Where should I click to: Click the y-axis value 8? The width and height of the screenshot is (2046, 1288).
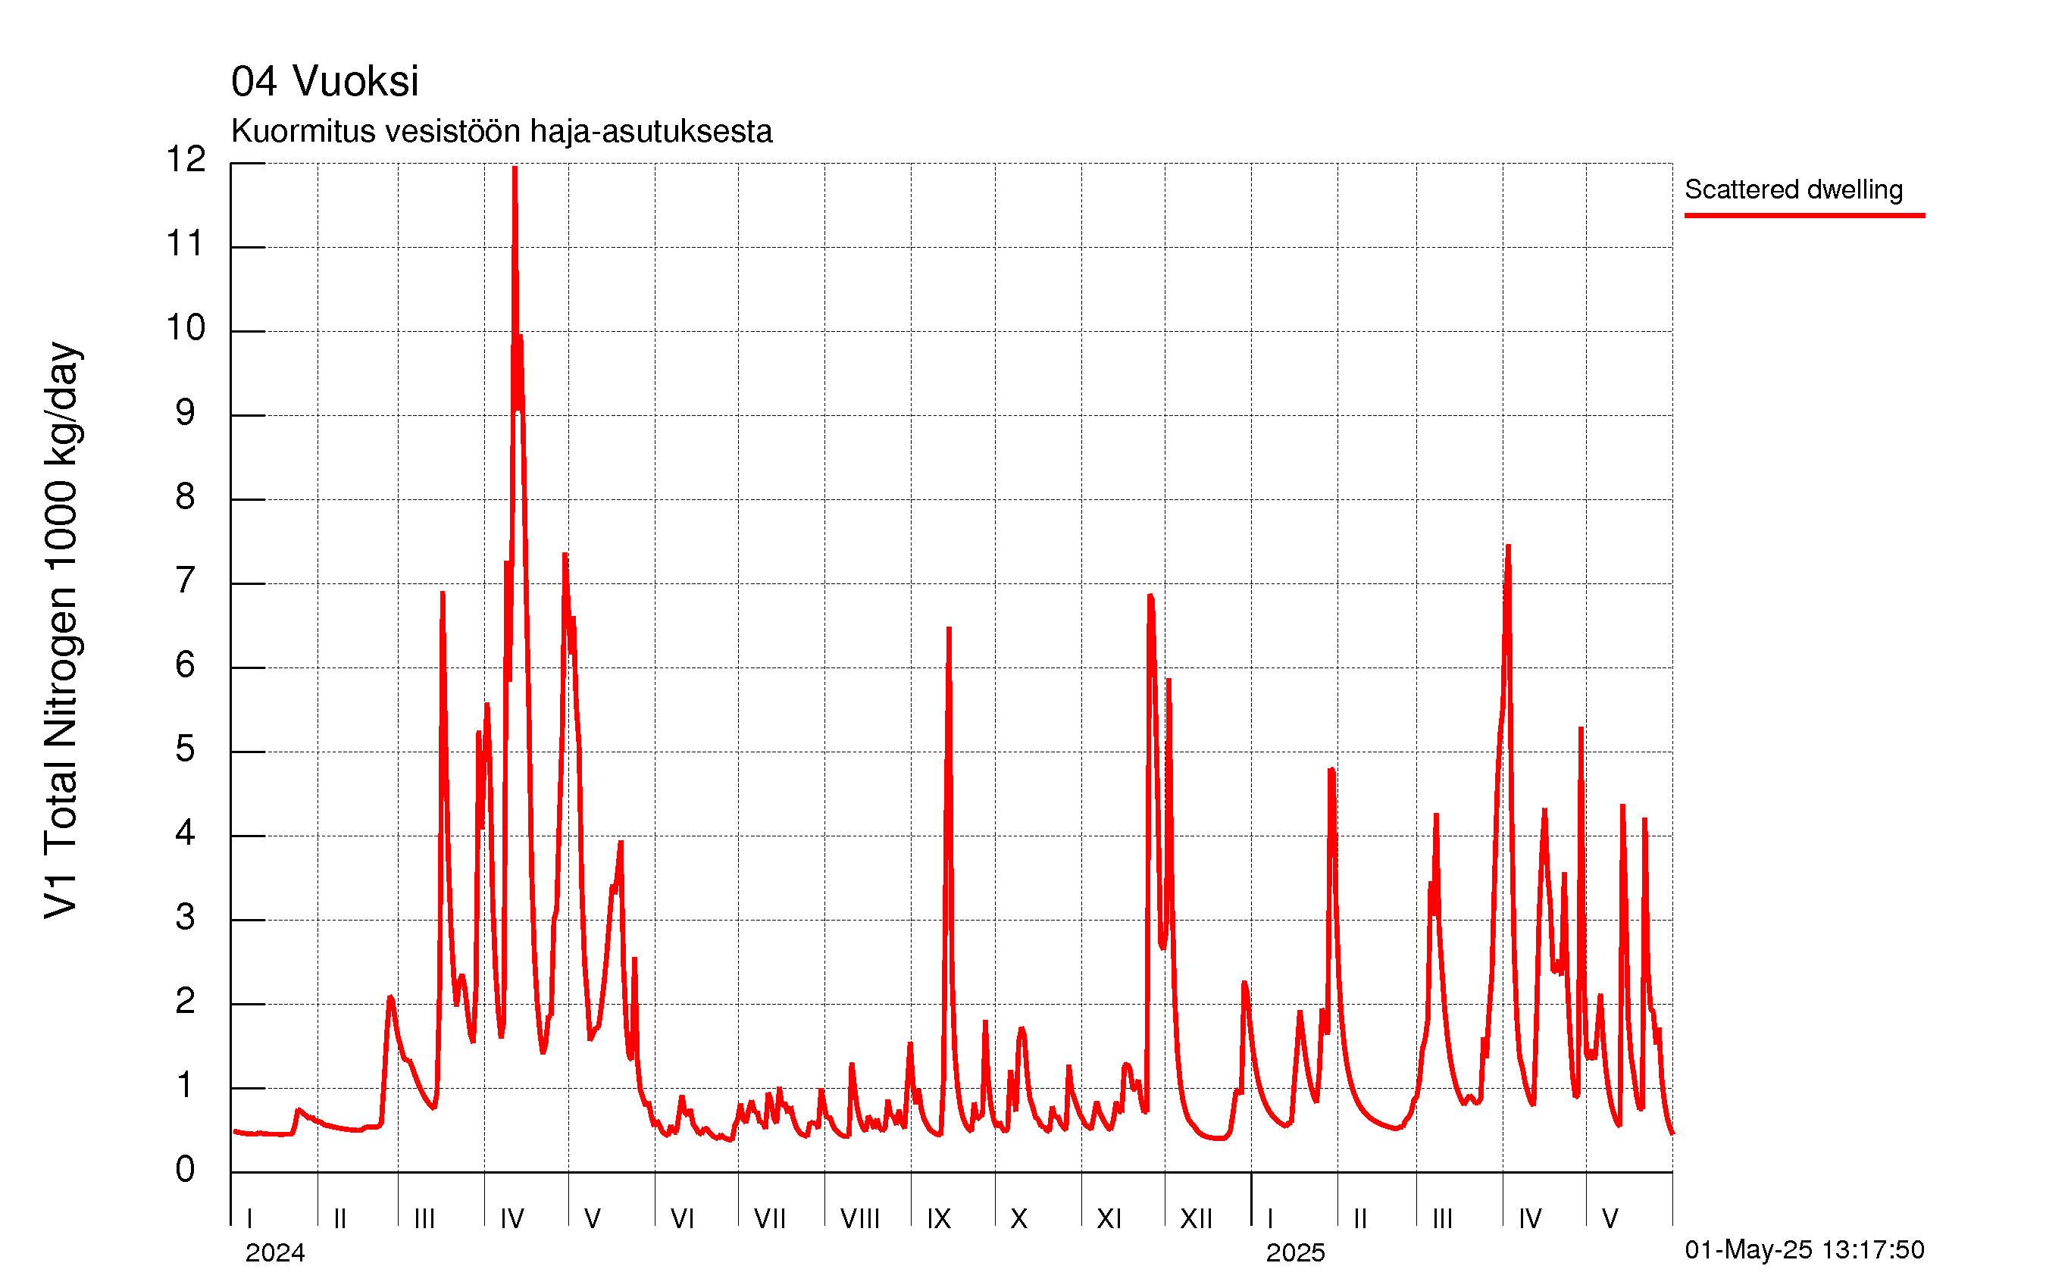tap(185, 497)
